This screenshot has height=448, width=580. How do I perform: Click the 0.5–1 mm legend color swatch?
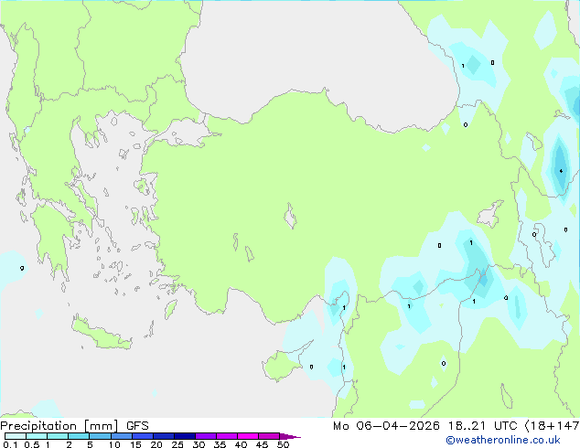point(37,436)
